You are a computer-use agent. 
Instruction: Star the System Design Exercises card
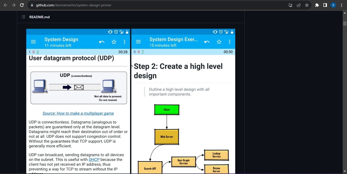219,42
